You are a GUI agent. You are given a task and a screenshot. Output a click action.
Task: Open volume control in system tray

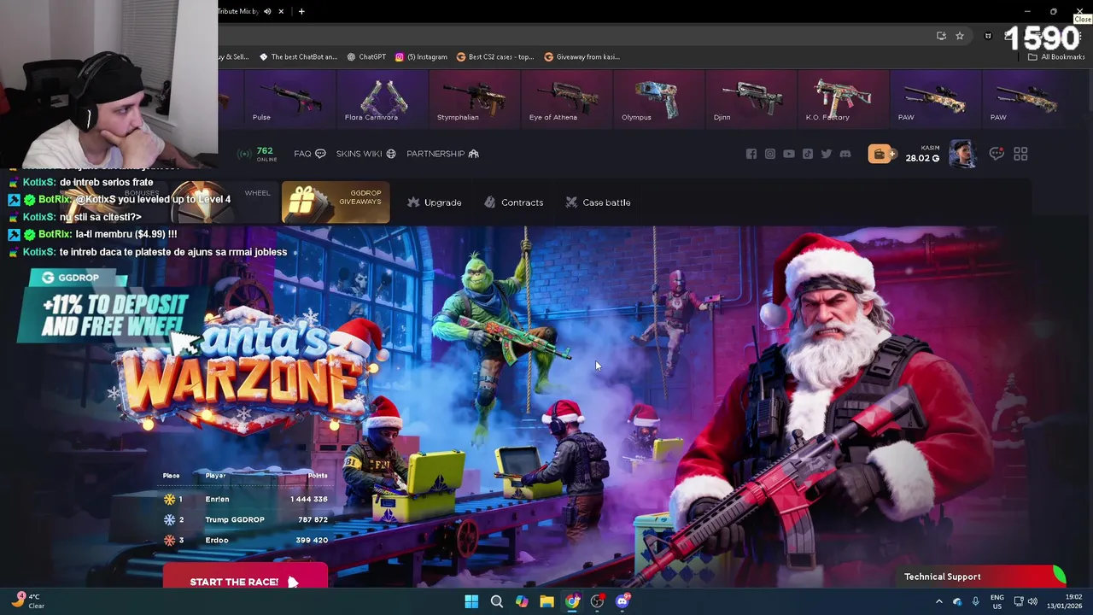coord(1032,601)
